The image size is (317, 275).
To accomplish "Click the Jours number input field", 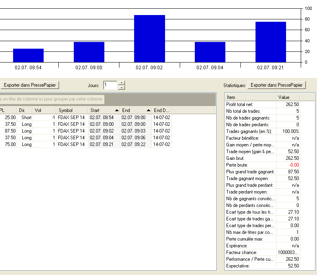I will (110, 85).
